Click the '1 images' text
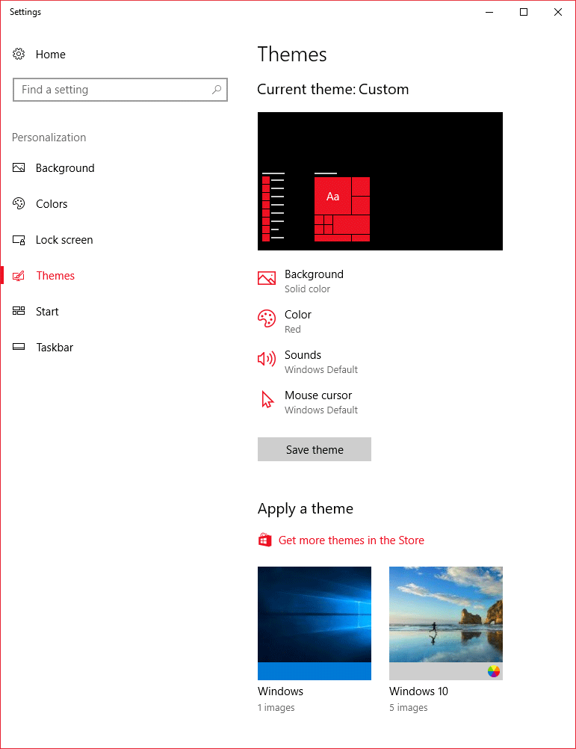576x749 pixels. pos(276,707)
